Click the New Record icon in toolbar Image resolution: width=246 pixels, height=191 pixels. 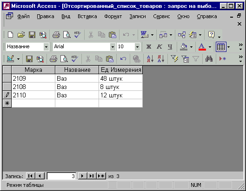tap(222, 59)
